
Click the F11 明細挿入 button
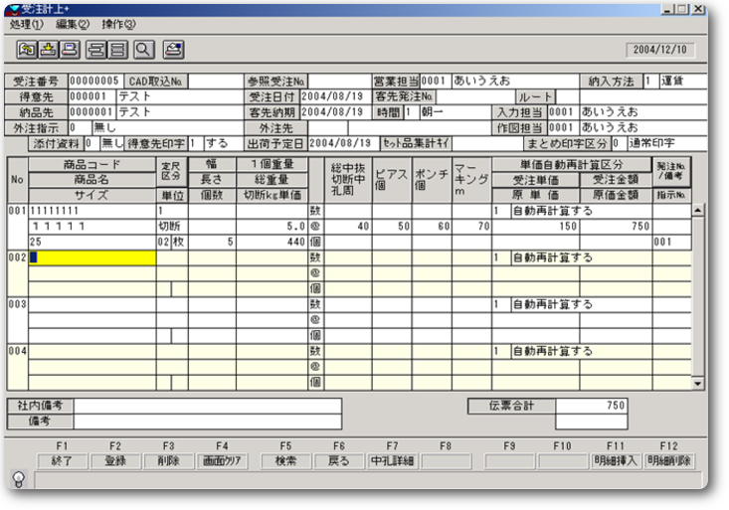[x=615, y=461]
